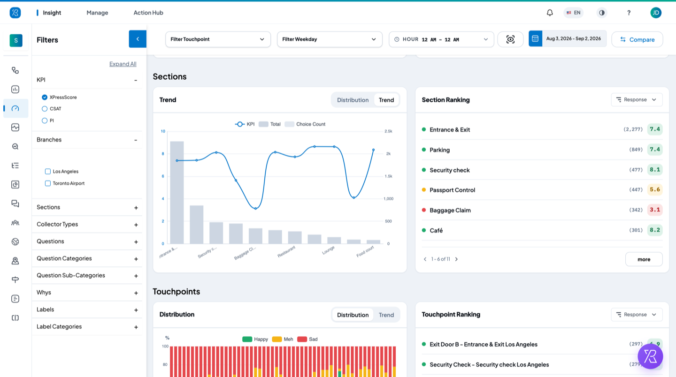676x377 pixels.
Task: Open the pie chart report icon in sidebar
Action: tap(15, 184)
